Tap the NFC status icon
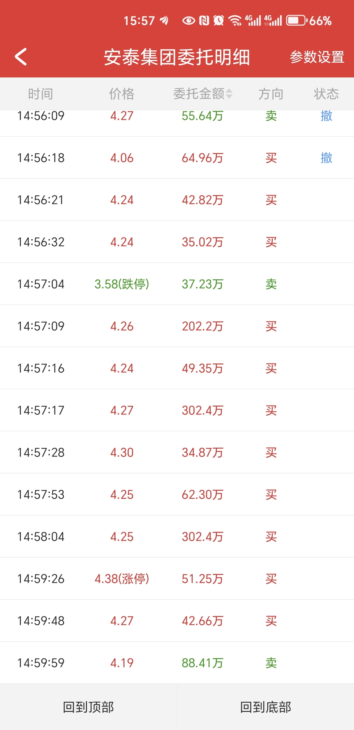The image size is (354, 730). pyautogui.click(x=204, y=21)
